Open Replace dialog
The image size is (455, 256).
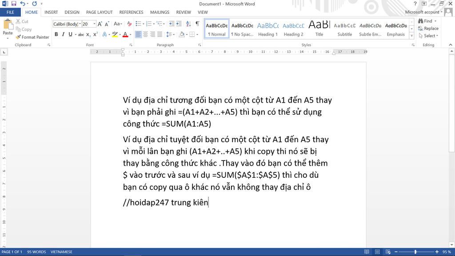[428, 28]
